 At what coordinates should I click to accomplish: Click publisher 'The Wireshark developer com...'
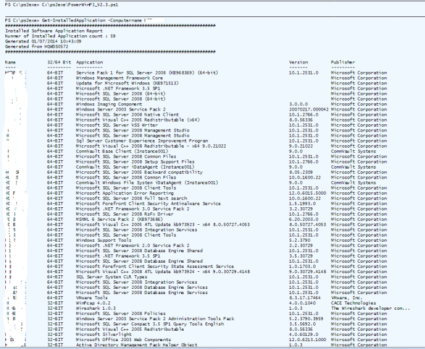(370, 308)
